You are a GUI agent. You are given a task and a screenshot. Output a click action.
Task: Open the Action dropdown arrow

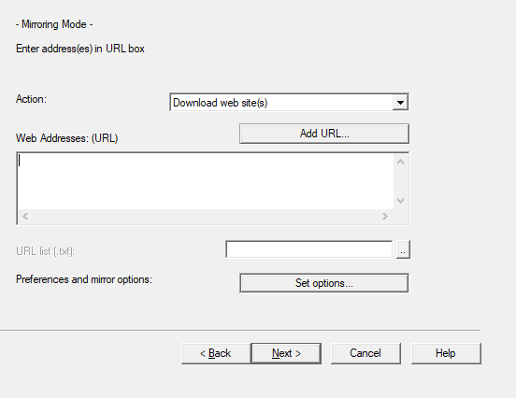coord(400,102)
